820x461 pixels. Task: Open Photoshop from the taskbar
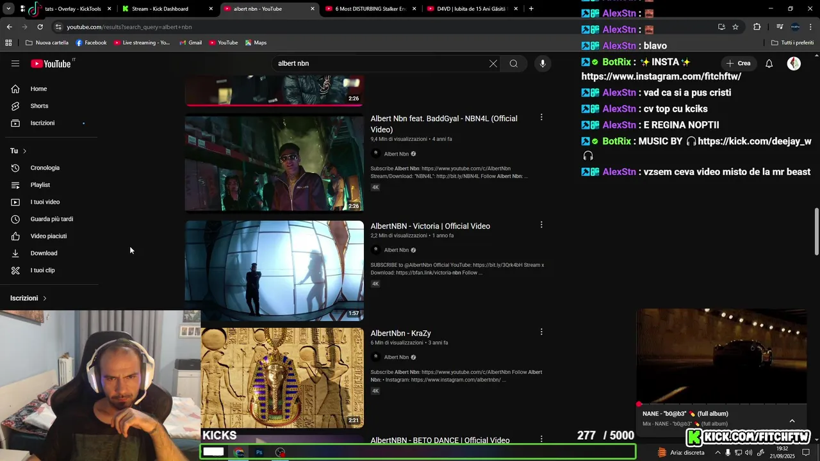click(x=259, y=452)
